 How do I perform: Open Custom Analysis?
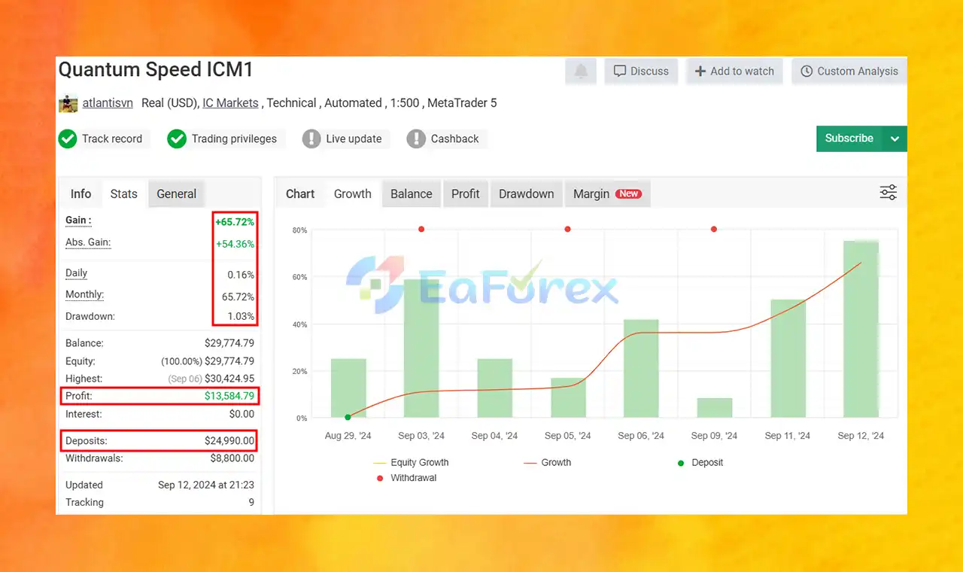point(849,71)
